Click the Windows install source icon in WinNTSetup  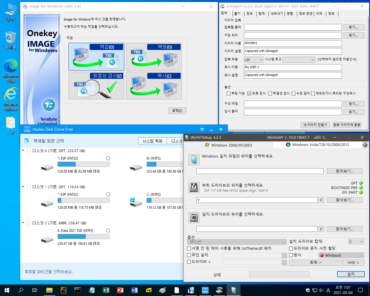point(194,160)
